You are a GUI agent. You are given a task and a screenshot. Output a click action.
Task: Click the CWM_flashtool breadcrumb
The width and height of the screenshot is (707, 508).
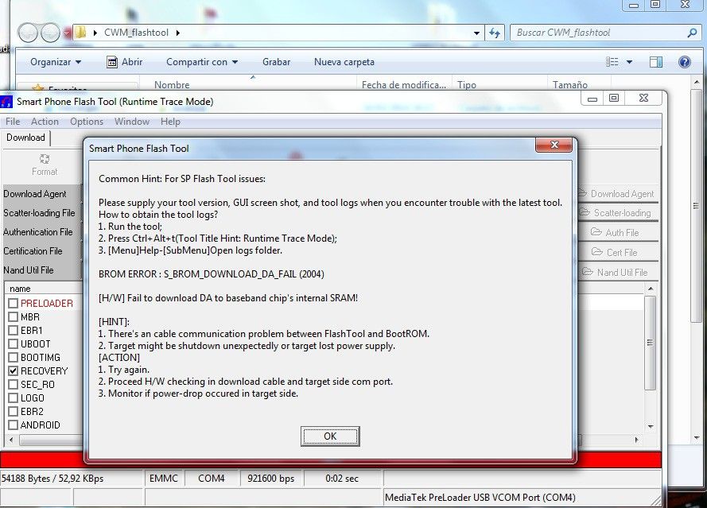tap(136, 33)
